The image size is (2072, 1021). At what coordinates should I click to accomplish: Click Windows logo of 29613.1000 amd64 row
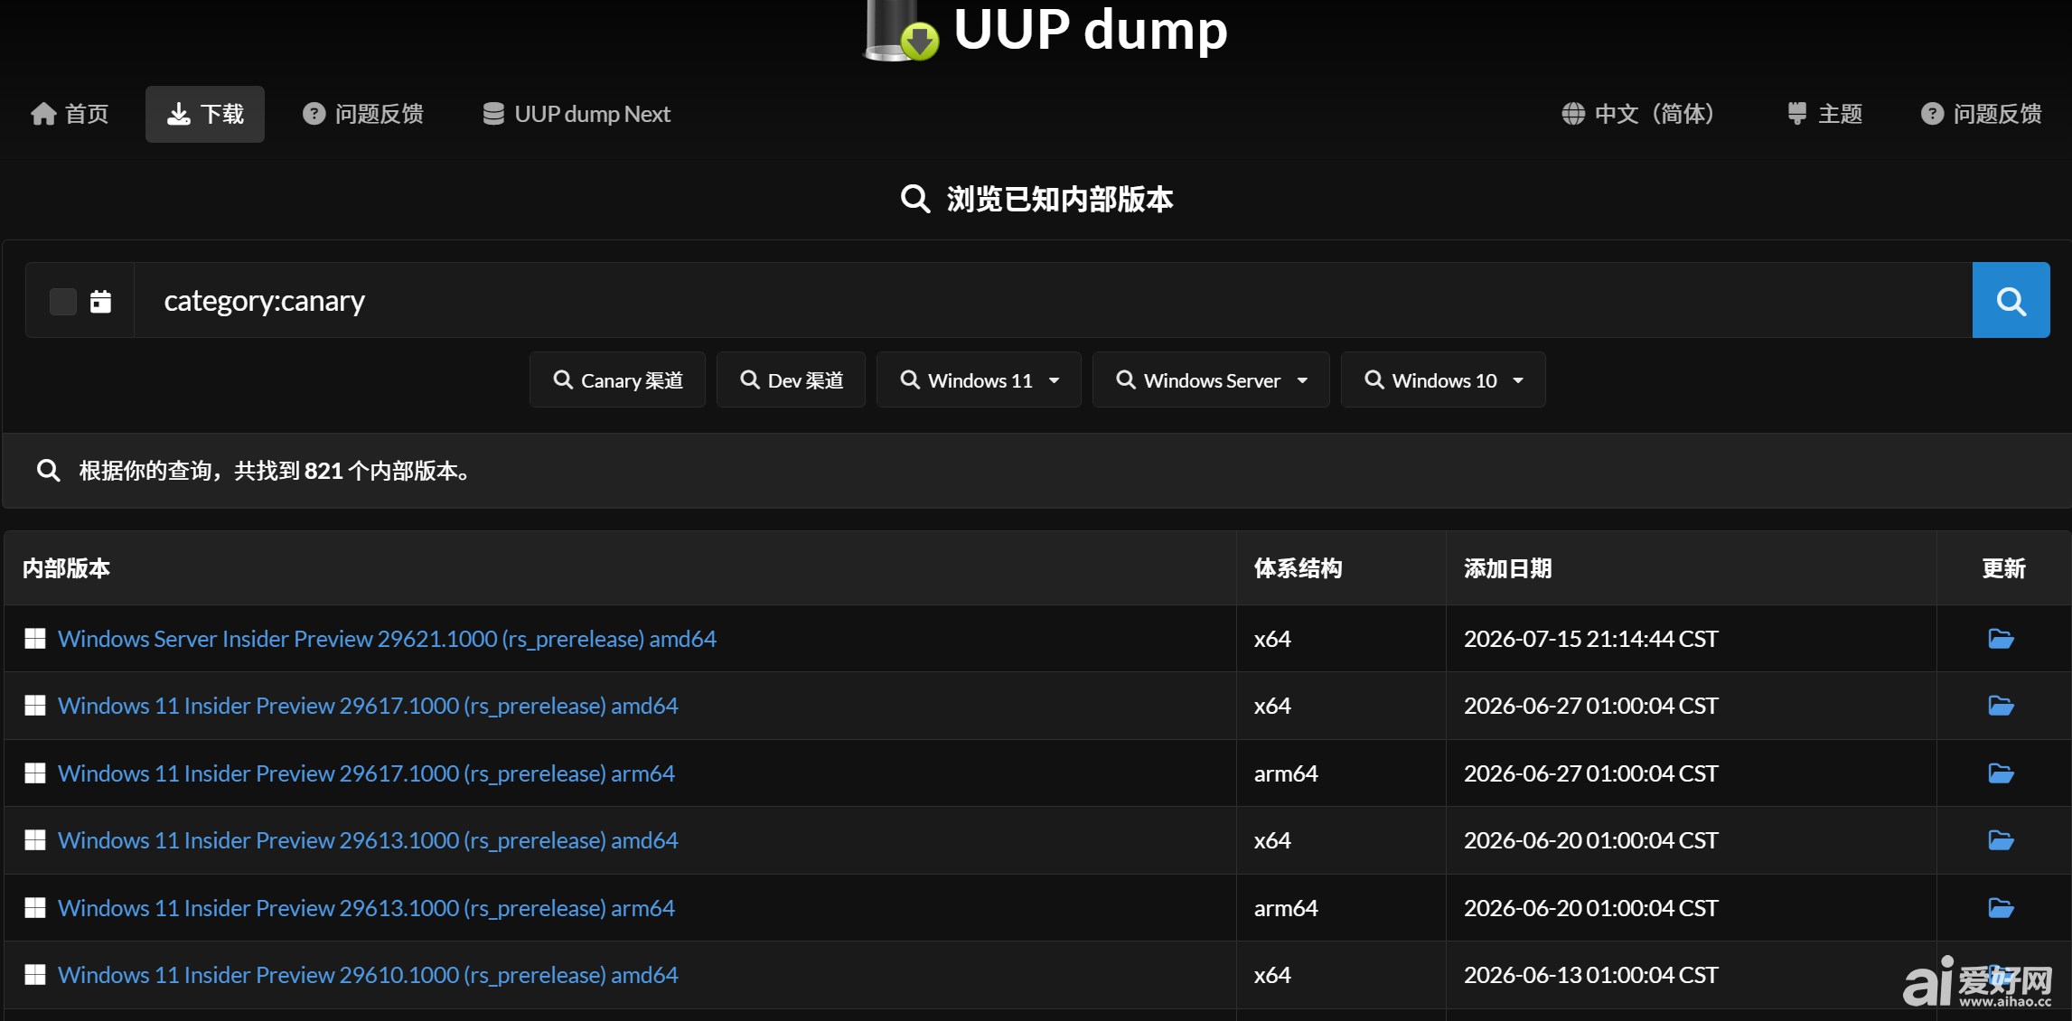tap(35, 840)
